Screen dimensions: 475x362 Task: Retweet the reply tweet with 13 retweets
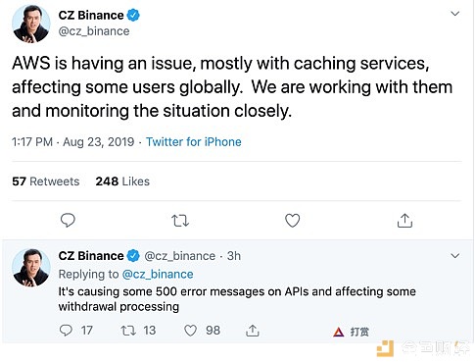tap(128, 331)
